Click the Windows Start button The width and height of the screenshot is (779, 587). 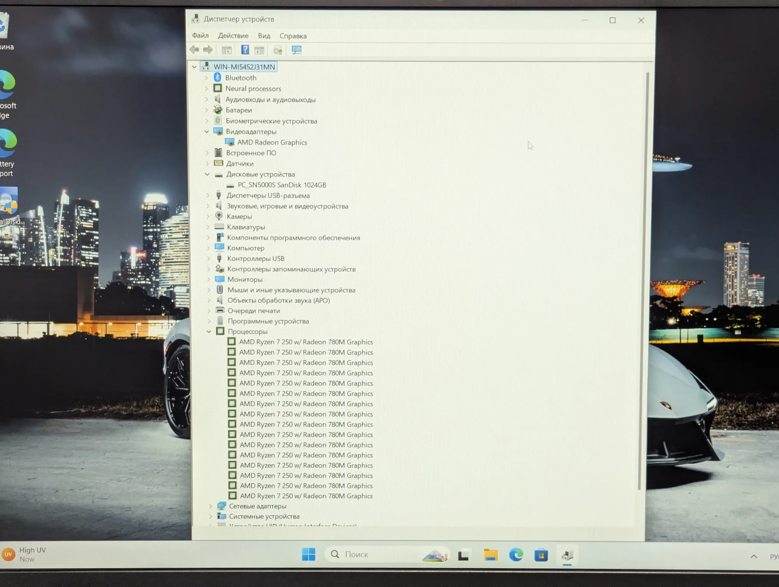coord(308,554)
